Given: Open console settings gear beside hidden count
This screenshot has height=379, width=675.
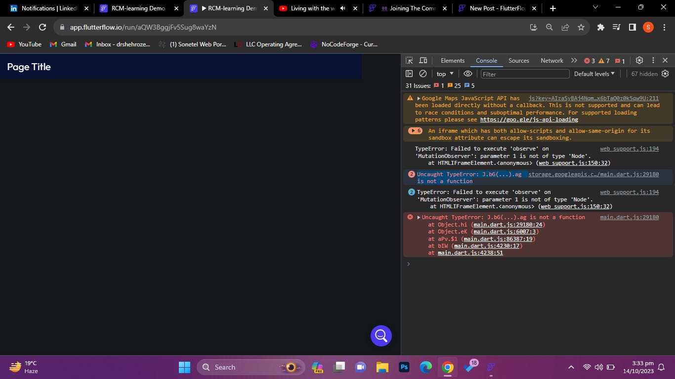Looking at the screenshot, I should (x=665, y=74).
